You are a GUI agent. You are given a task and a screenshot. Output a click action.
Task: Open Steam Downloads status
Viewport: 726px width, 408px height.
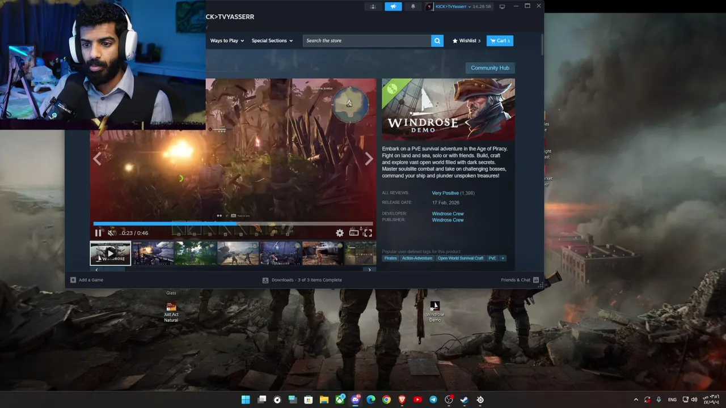302,280
